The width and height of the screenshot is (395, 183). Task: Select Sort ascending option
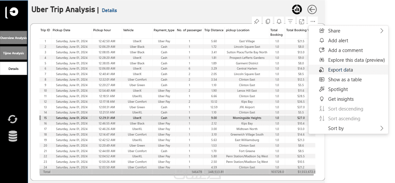click(x=348, y=118)
